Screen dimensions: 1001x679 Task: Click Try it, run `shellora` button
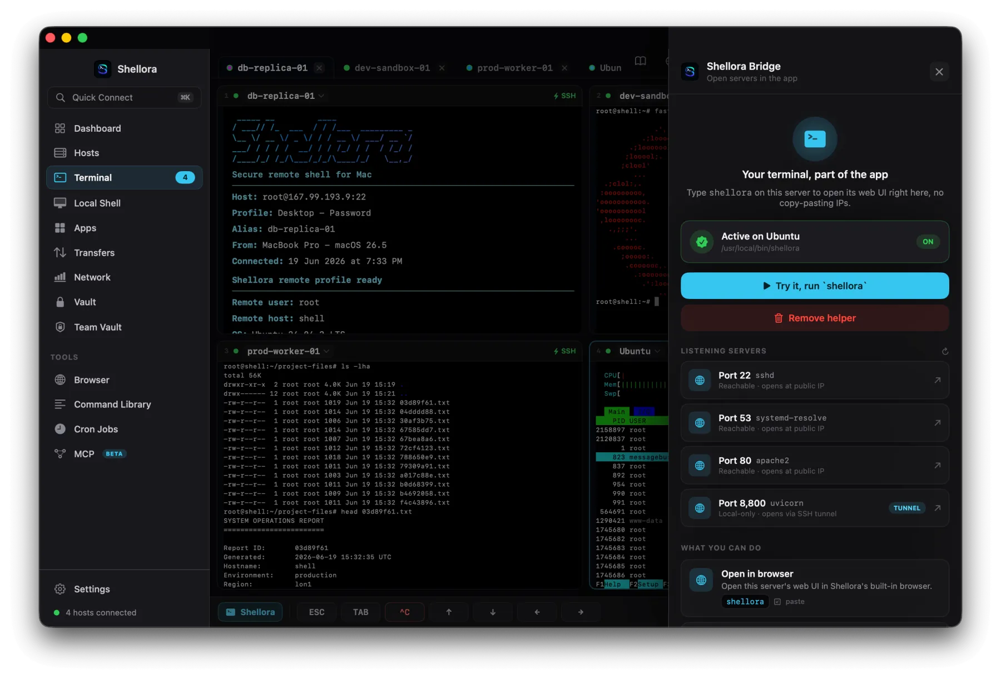click(x=815, y=286)
